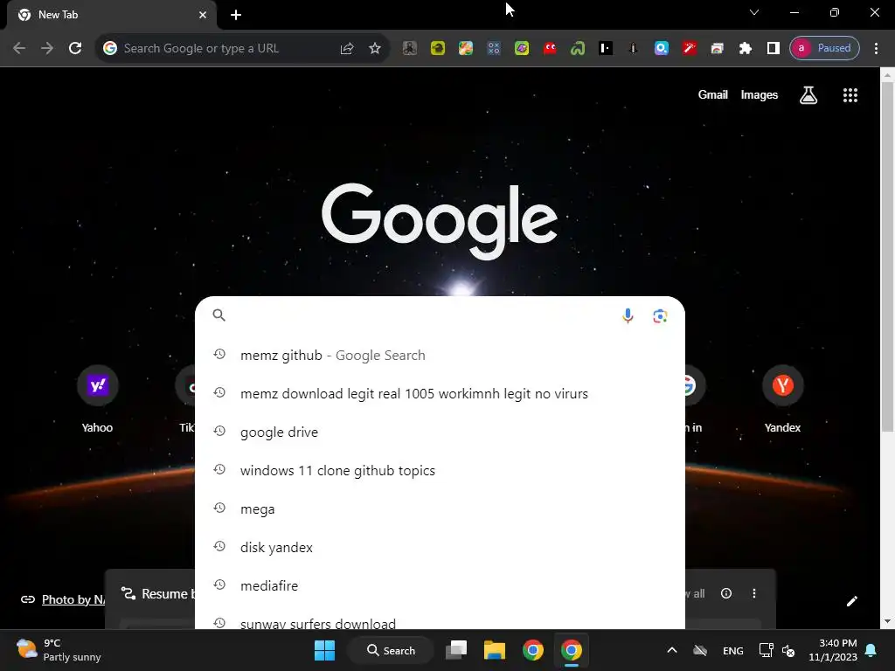Open the Google apps grid

pos(850,94)
